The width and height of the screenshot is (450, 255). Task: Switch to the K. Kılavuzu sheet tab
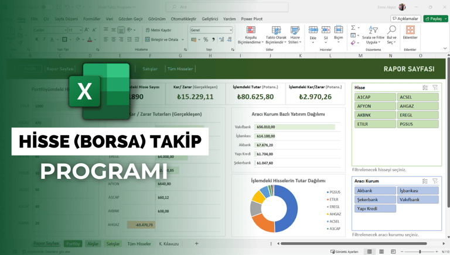(x=169, y=244)
